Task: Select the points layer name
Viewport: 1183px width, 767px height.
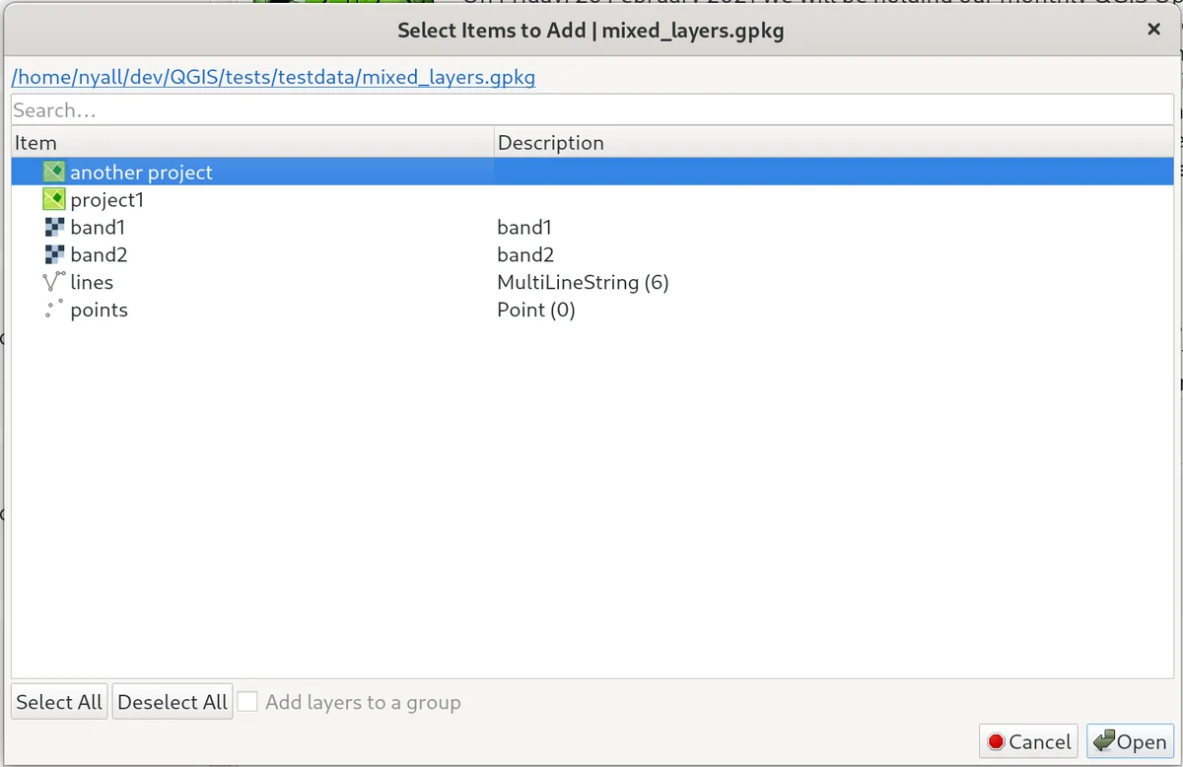Action: pyautogui.click(x=99, y=311)
